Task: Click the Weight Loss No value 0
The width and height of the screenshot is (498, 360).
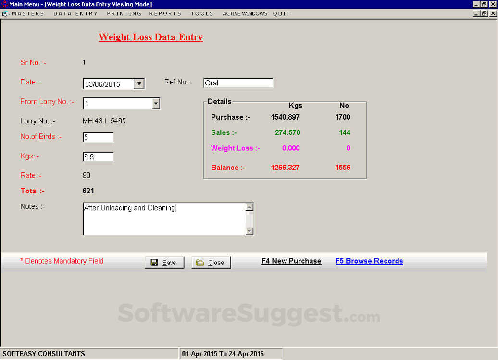Action: [349, 148]
